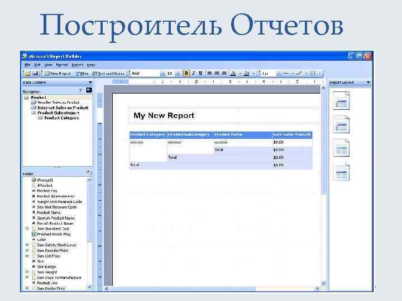Open the font color dropdown arrow

[240, 74]
